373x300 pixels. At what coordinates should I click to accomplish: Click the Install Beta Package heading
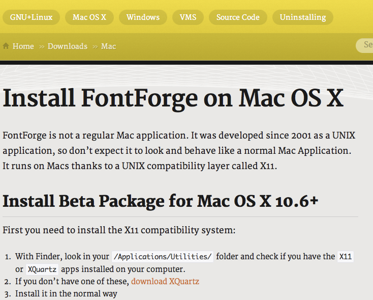pos(161,201)
